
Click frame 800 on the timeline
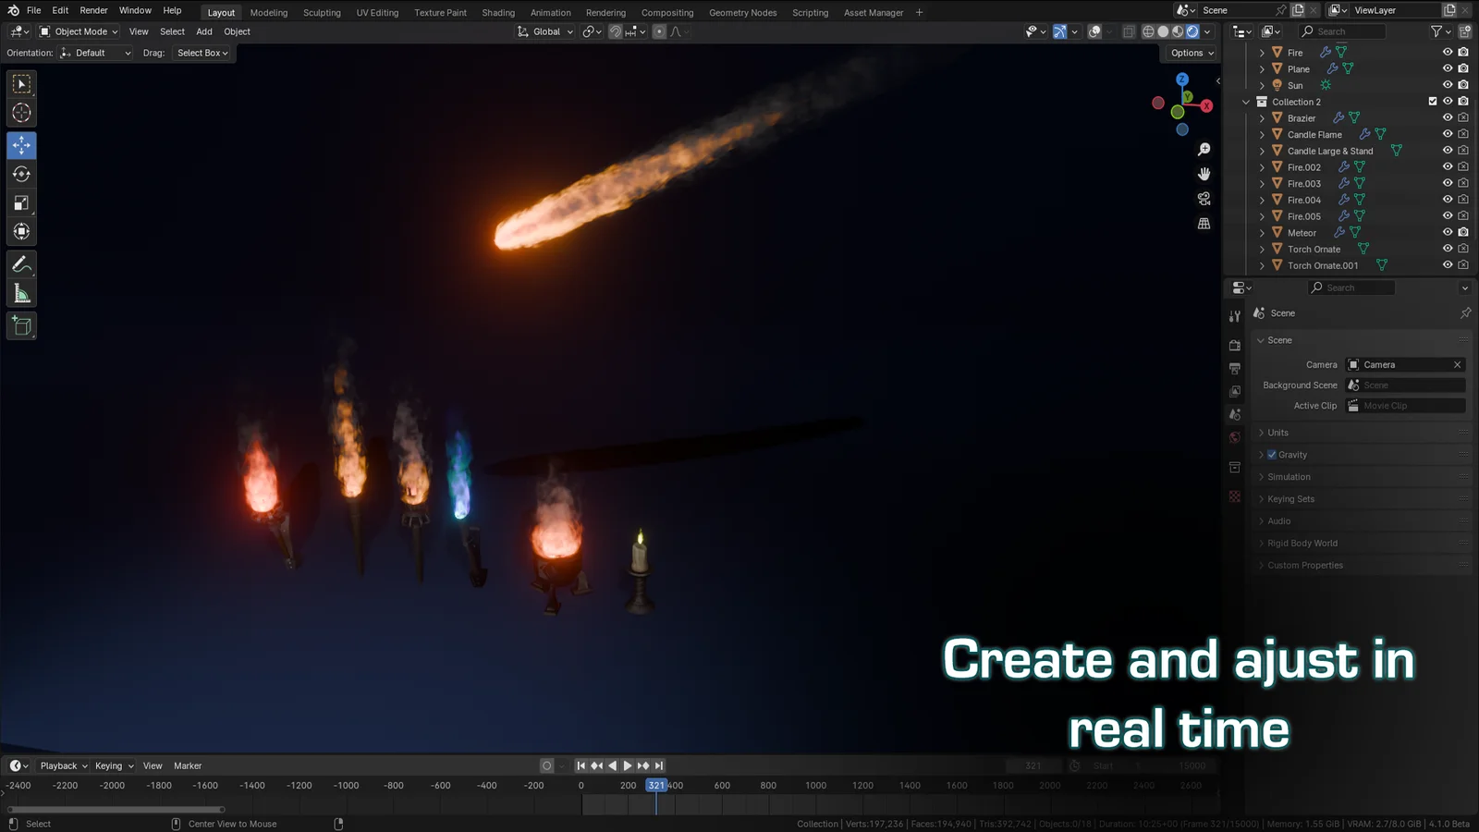[x=767, y=785]
